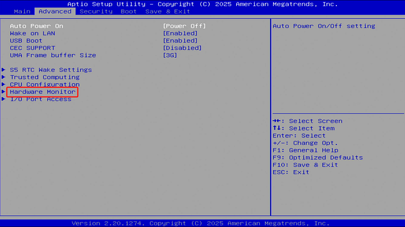Click arrow beside Trusted Computing
The height and width of the screenshot is (227, 405).
point(4,77)
